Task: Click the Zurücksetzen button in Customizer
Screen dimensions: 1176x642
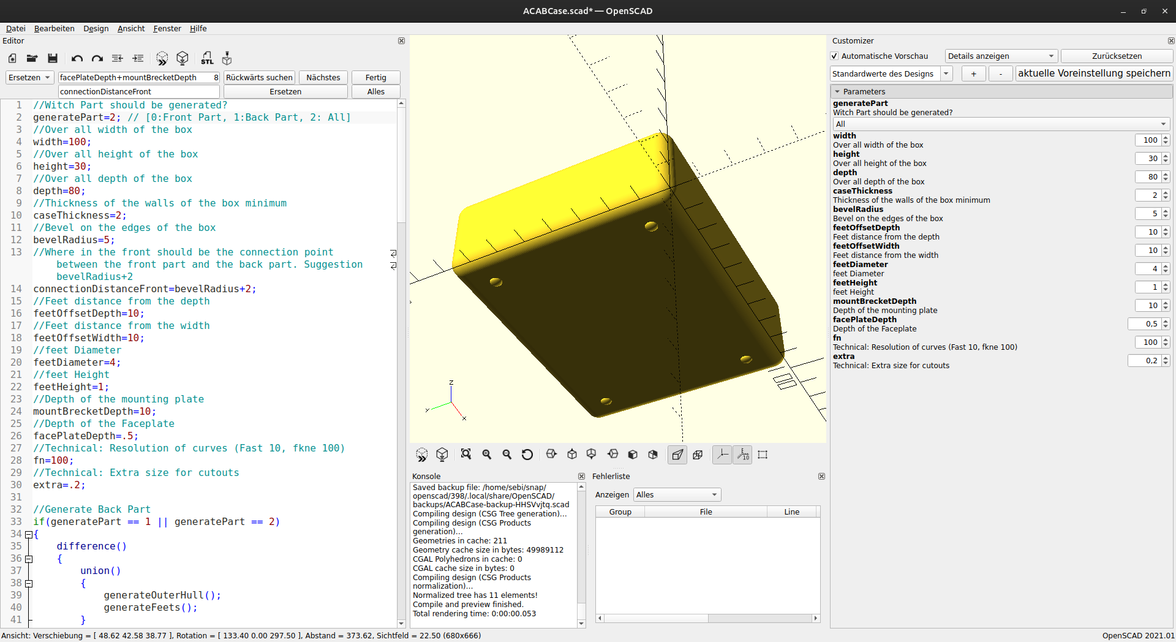Action: click(x=1116, y=56)
